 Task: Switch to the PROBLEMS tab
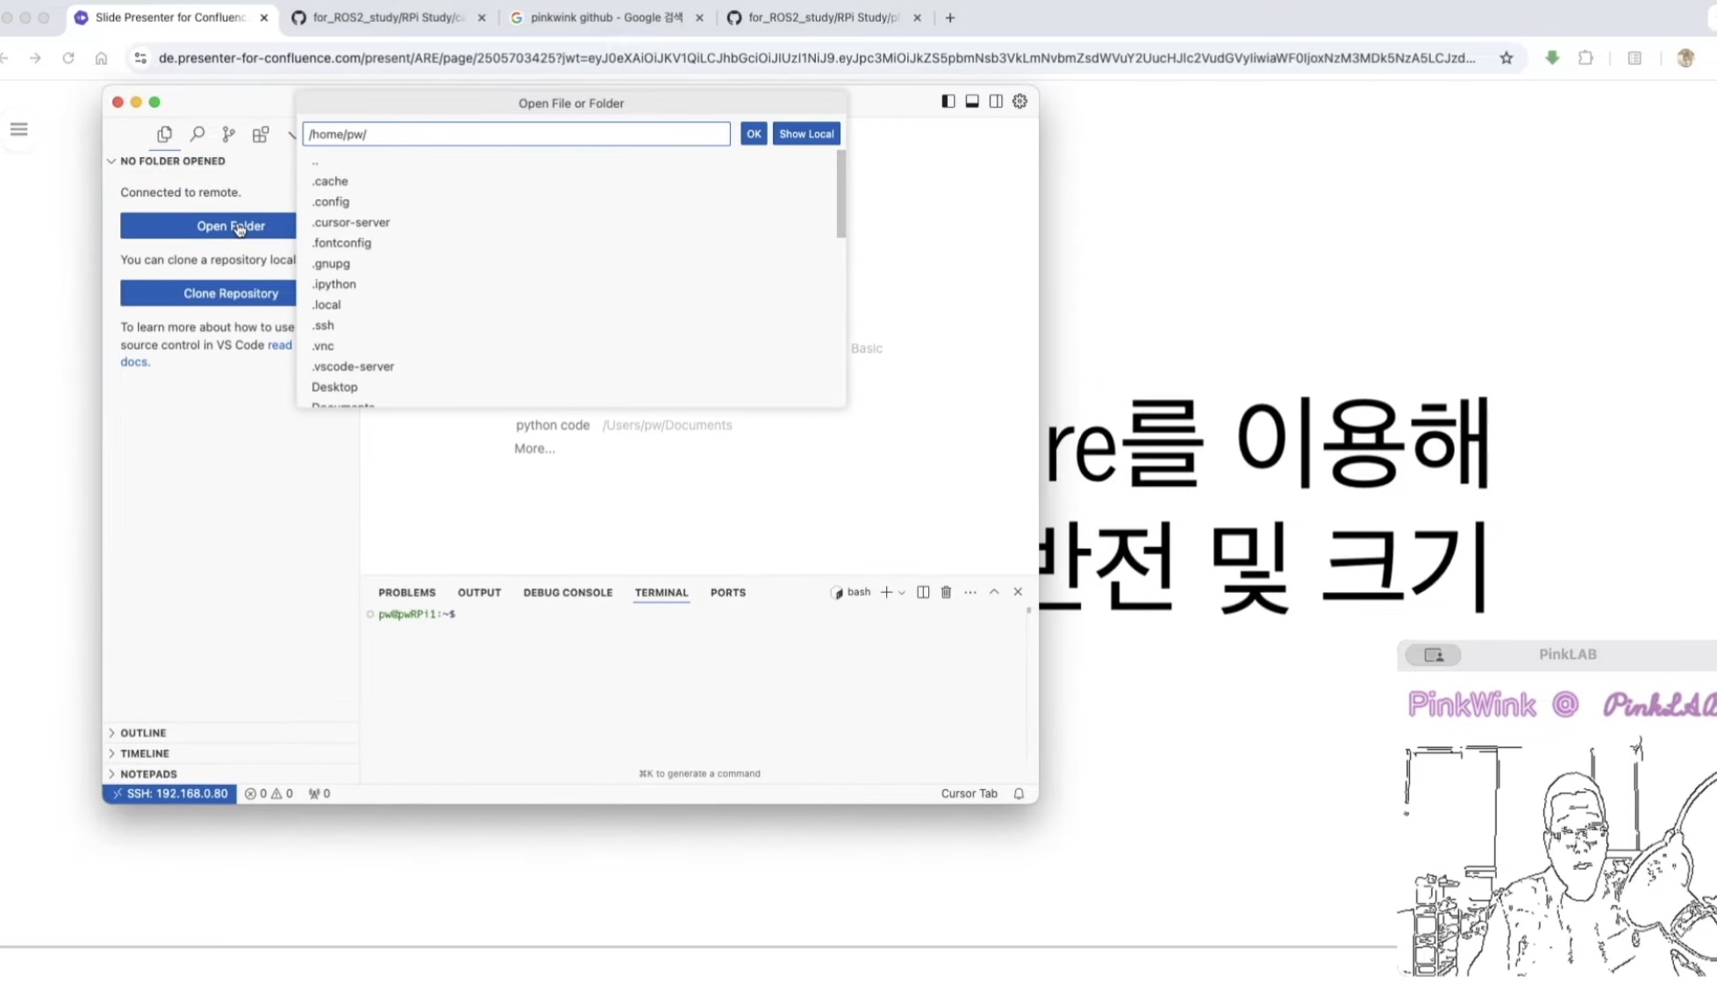[406, 593]
